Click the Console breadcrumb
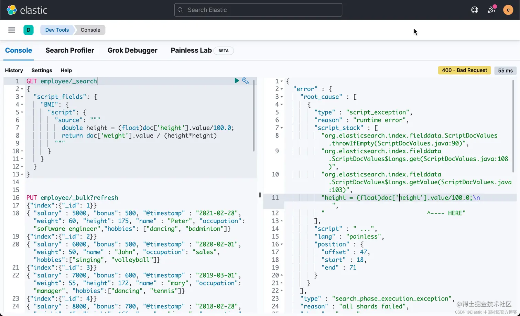The image size is (520, 316). tap(90, 30)
